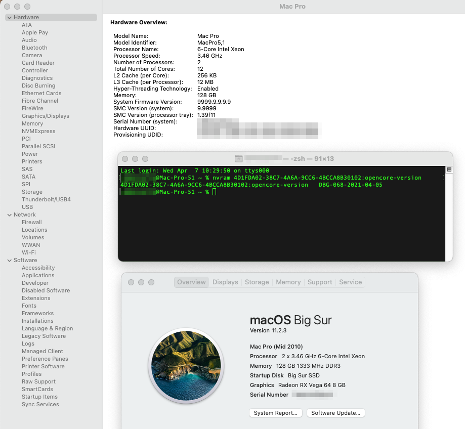Viewport: 465px width, 429px height.
Task: Select Disabled Software in the sidebar
Action: [46, 290]
